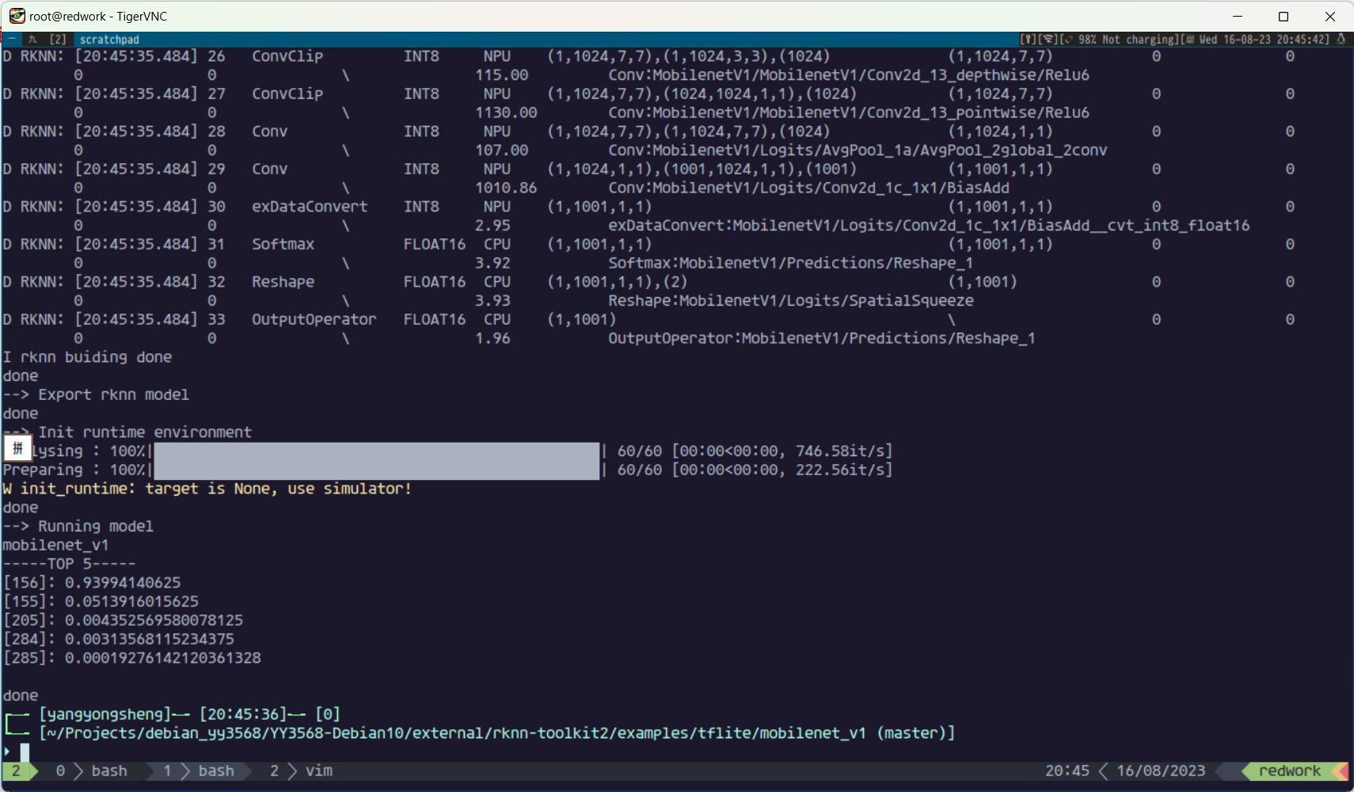Click the 'redwork' hostname in status bar

coord(1289,771)
